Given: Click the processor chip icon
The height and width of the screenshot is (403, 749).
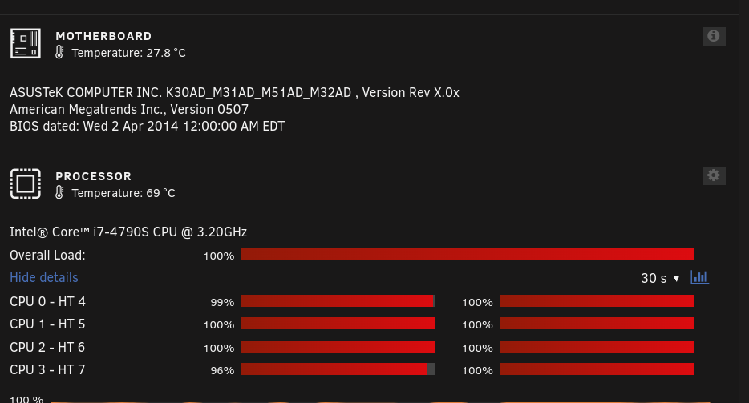Looking at the screenshot, I should pyautogui.click(x=26, y=183).
